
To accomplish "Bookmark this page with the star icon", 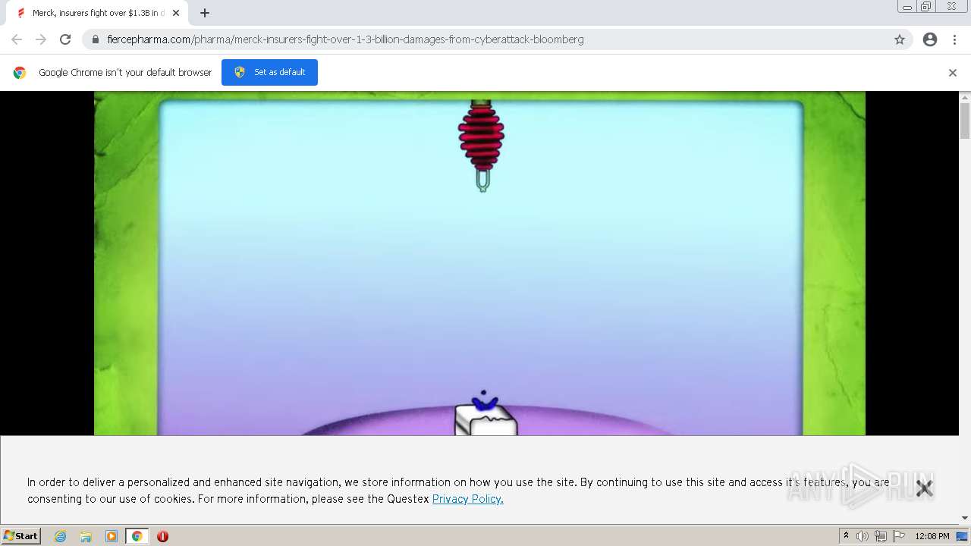I will pos(900,39).
